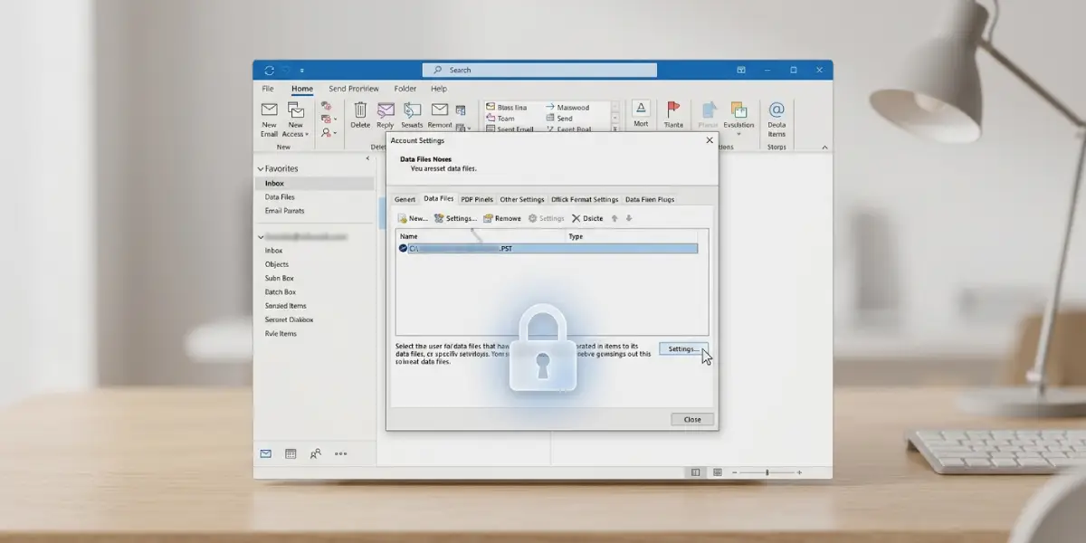The width and height of the screenshot is (1086, 543).
Task: Click Remove in the dialog toolbar
Action: (502, 218)
